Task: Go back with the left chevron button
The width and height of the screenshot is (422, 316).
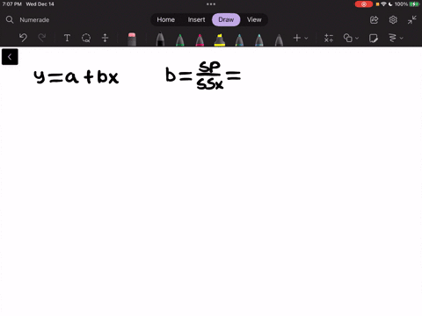Action: [10, 57]
